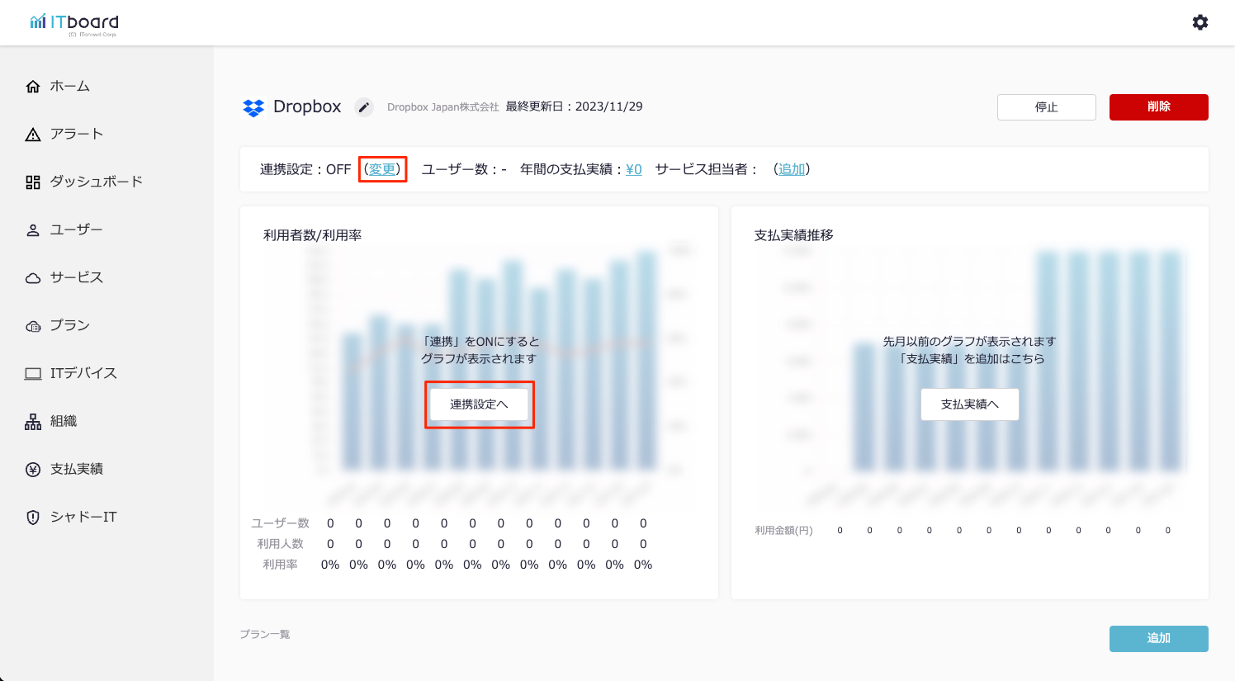Open the プラン section

[69, 325]
